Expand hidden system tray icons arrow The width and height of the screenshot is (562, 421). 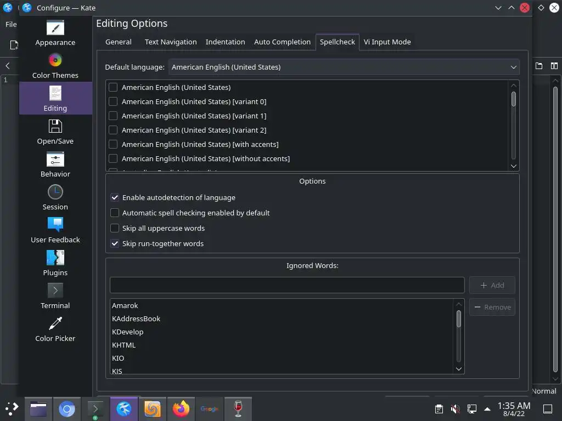tap(487, 409)
